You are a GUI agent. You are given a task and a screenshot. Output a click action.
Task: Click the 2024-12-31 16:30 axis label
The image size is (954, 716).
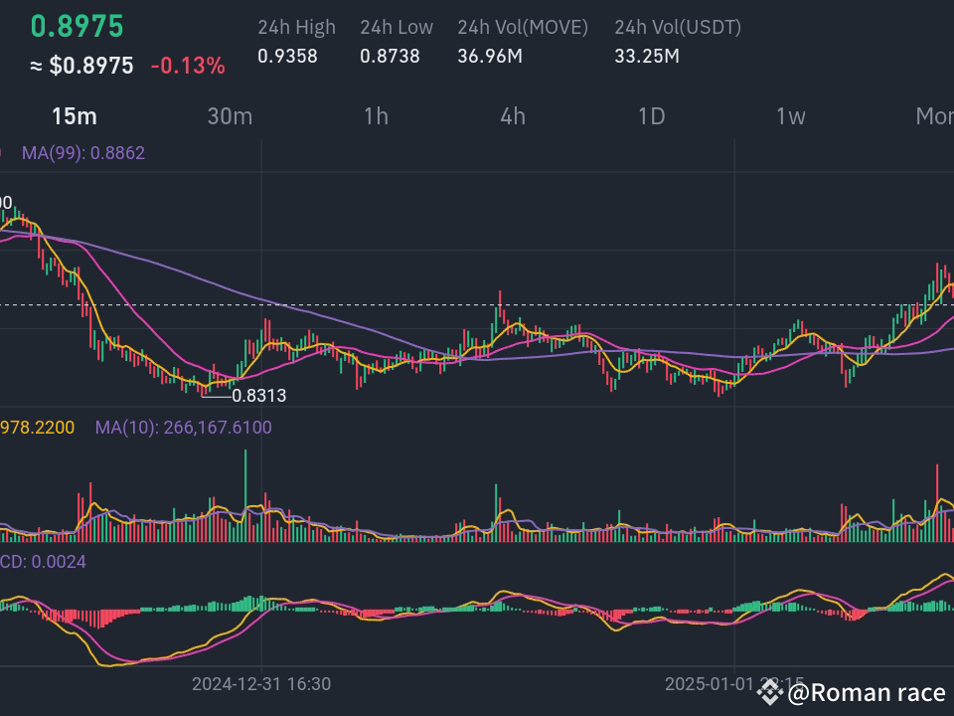point(260,684)
